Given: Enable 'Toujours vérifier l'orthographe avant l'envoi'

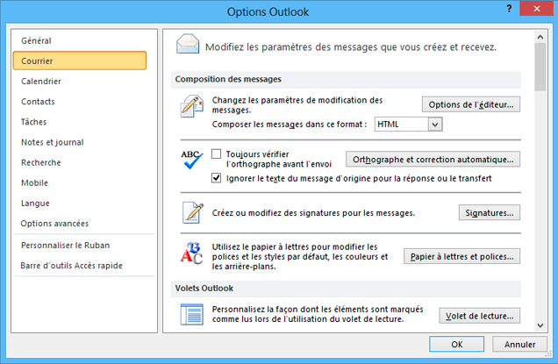Looking at the screenshot, I should [217, 153].
